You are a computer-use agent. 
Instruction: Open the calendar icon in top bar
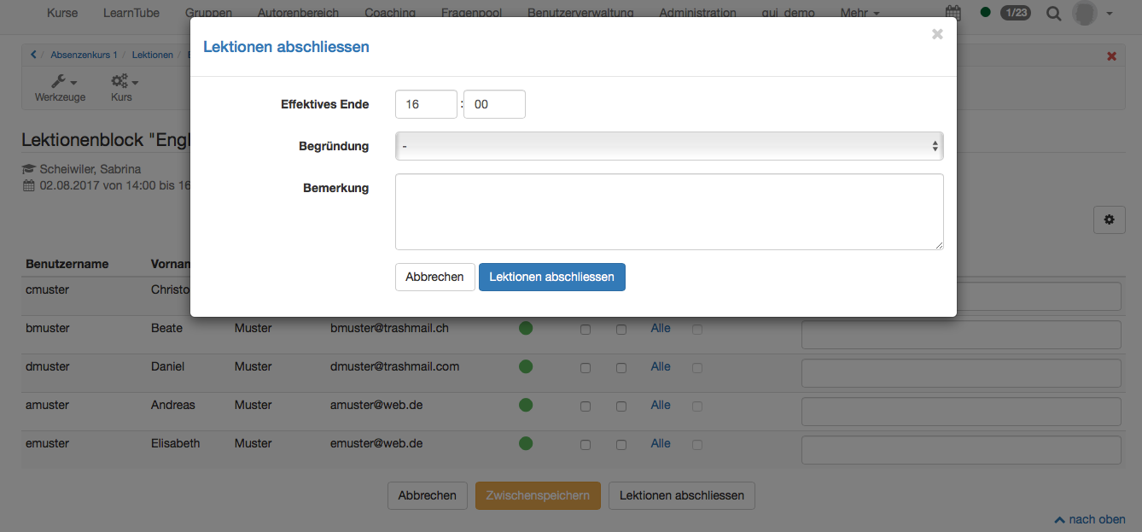(953, 13)
